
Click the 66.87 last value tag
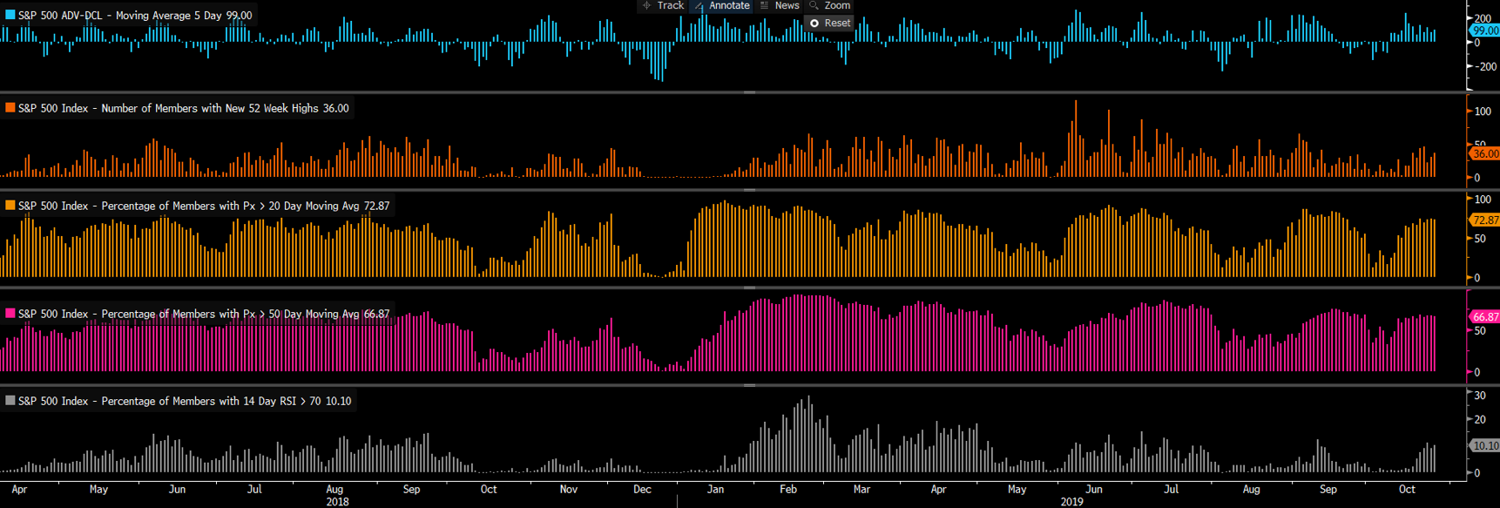click(1484, 317)
